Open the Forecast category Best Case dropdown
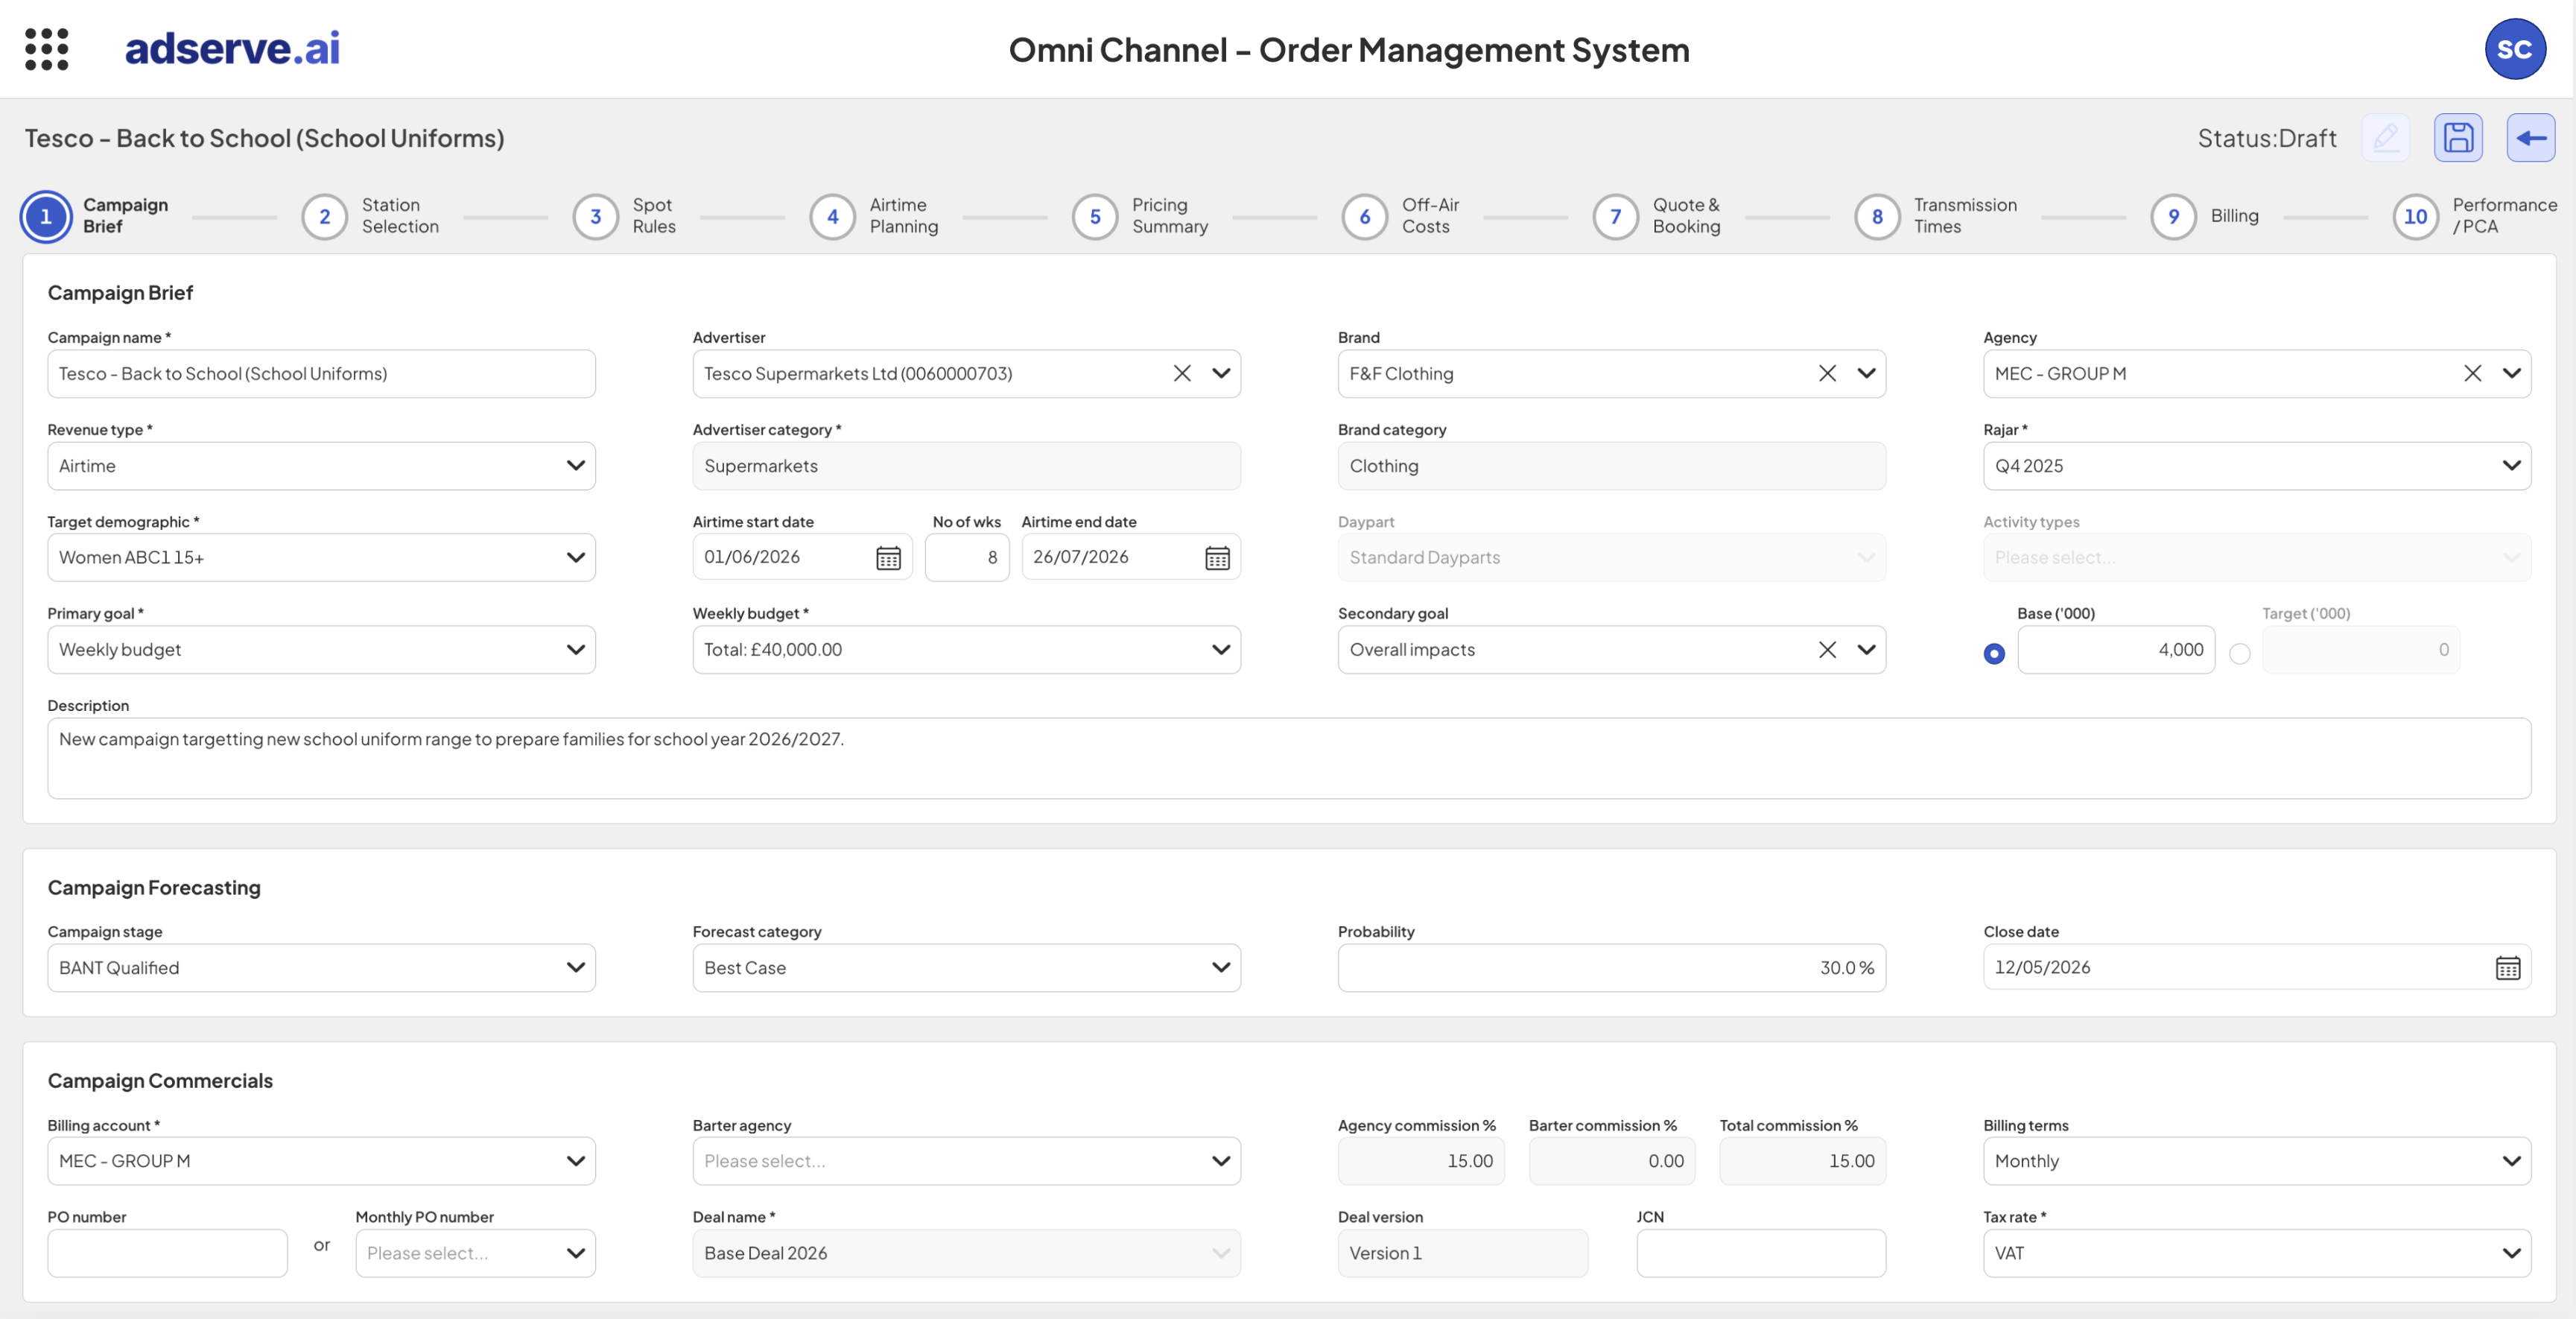Screen dimensions: 2576x1319 [x=966, y=967]
